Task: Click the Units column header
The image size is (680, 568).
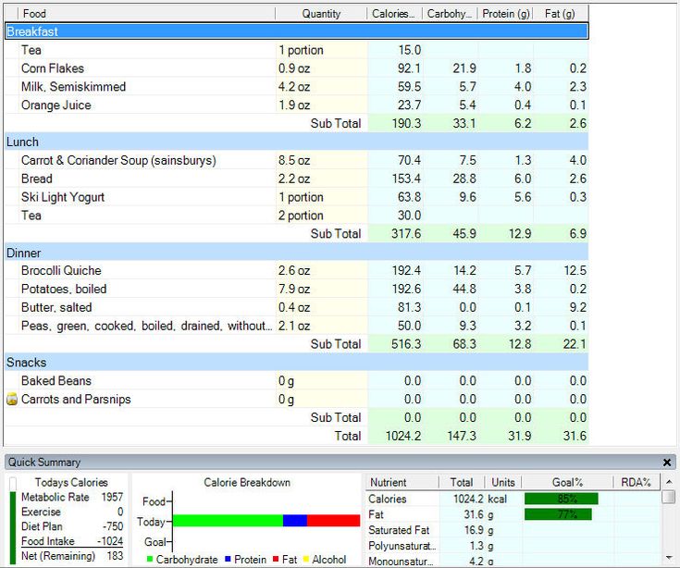Action: tap(503, 482)
